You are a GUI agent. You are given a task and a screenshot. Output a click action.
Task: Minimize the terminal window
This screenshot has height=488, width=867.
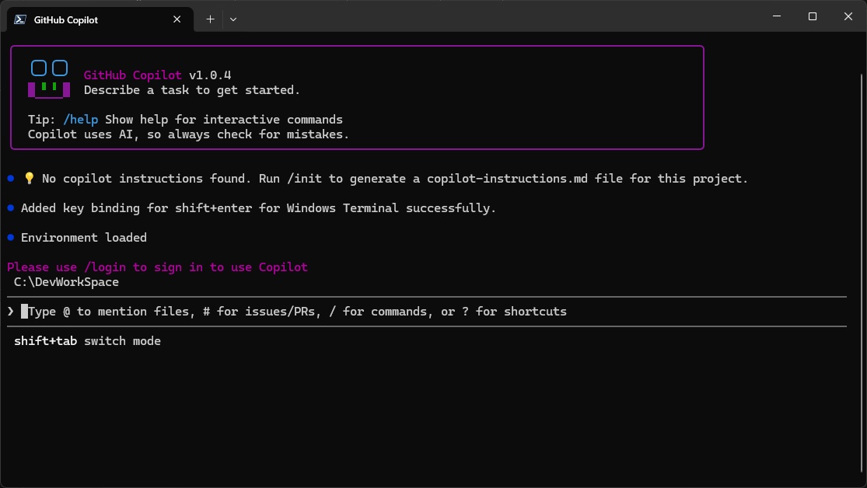click(777, 16)
